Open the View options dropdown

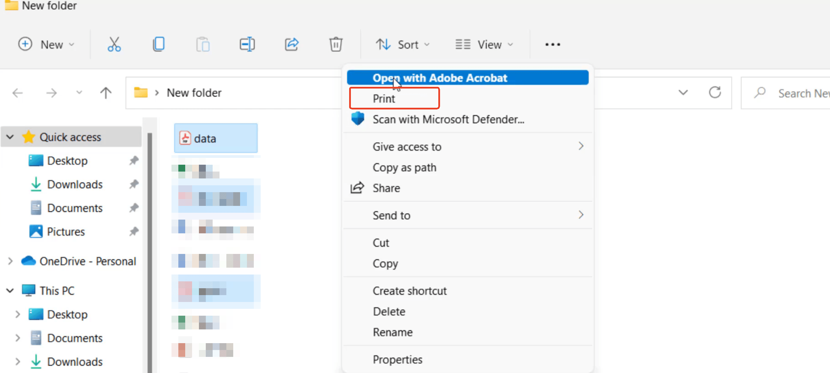(x=484, y=44)
